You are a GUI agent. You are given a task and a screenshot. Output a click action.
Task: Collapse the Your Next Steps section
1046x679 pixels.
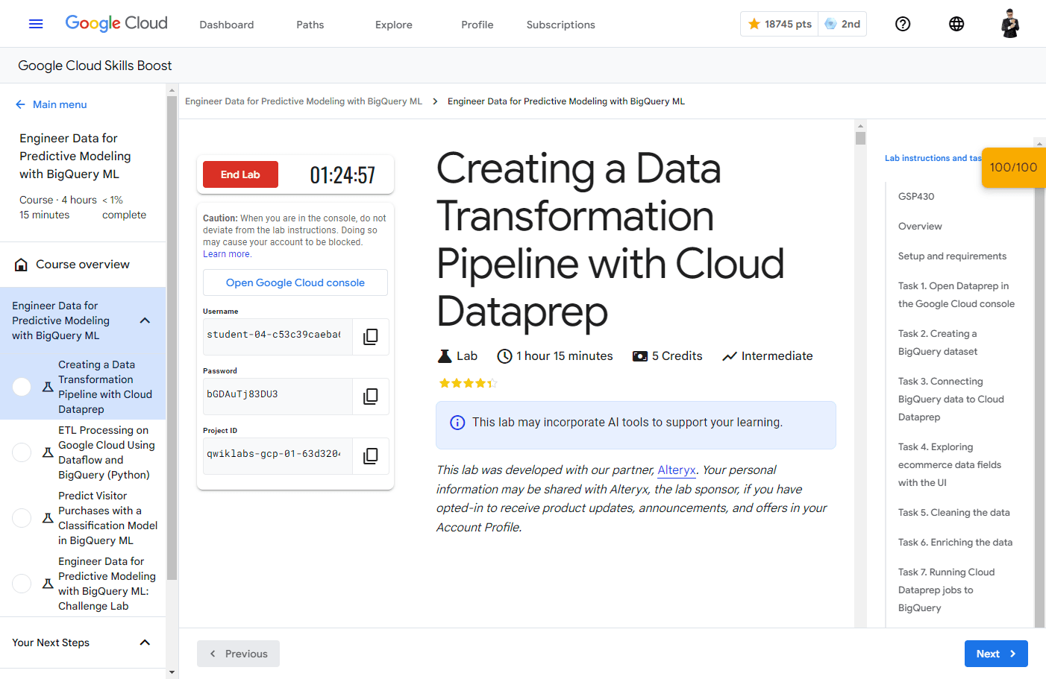pyautogui.click(x=145, y=642)
